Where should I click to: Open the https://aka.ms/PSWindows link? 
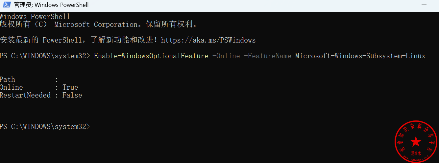coord(208,40)
